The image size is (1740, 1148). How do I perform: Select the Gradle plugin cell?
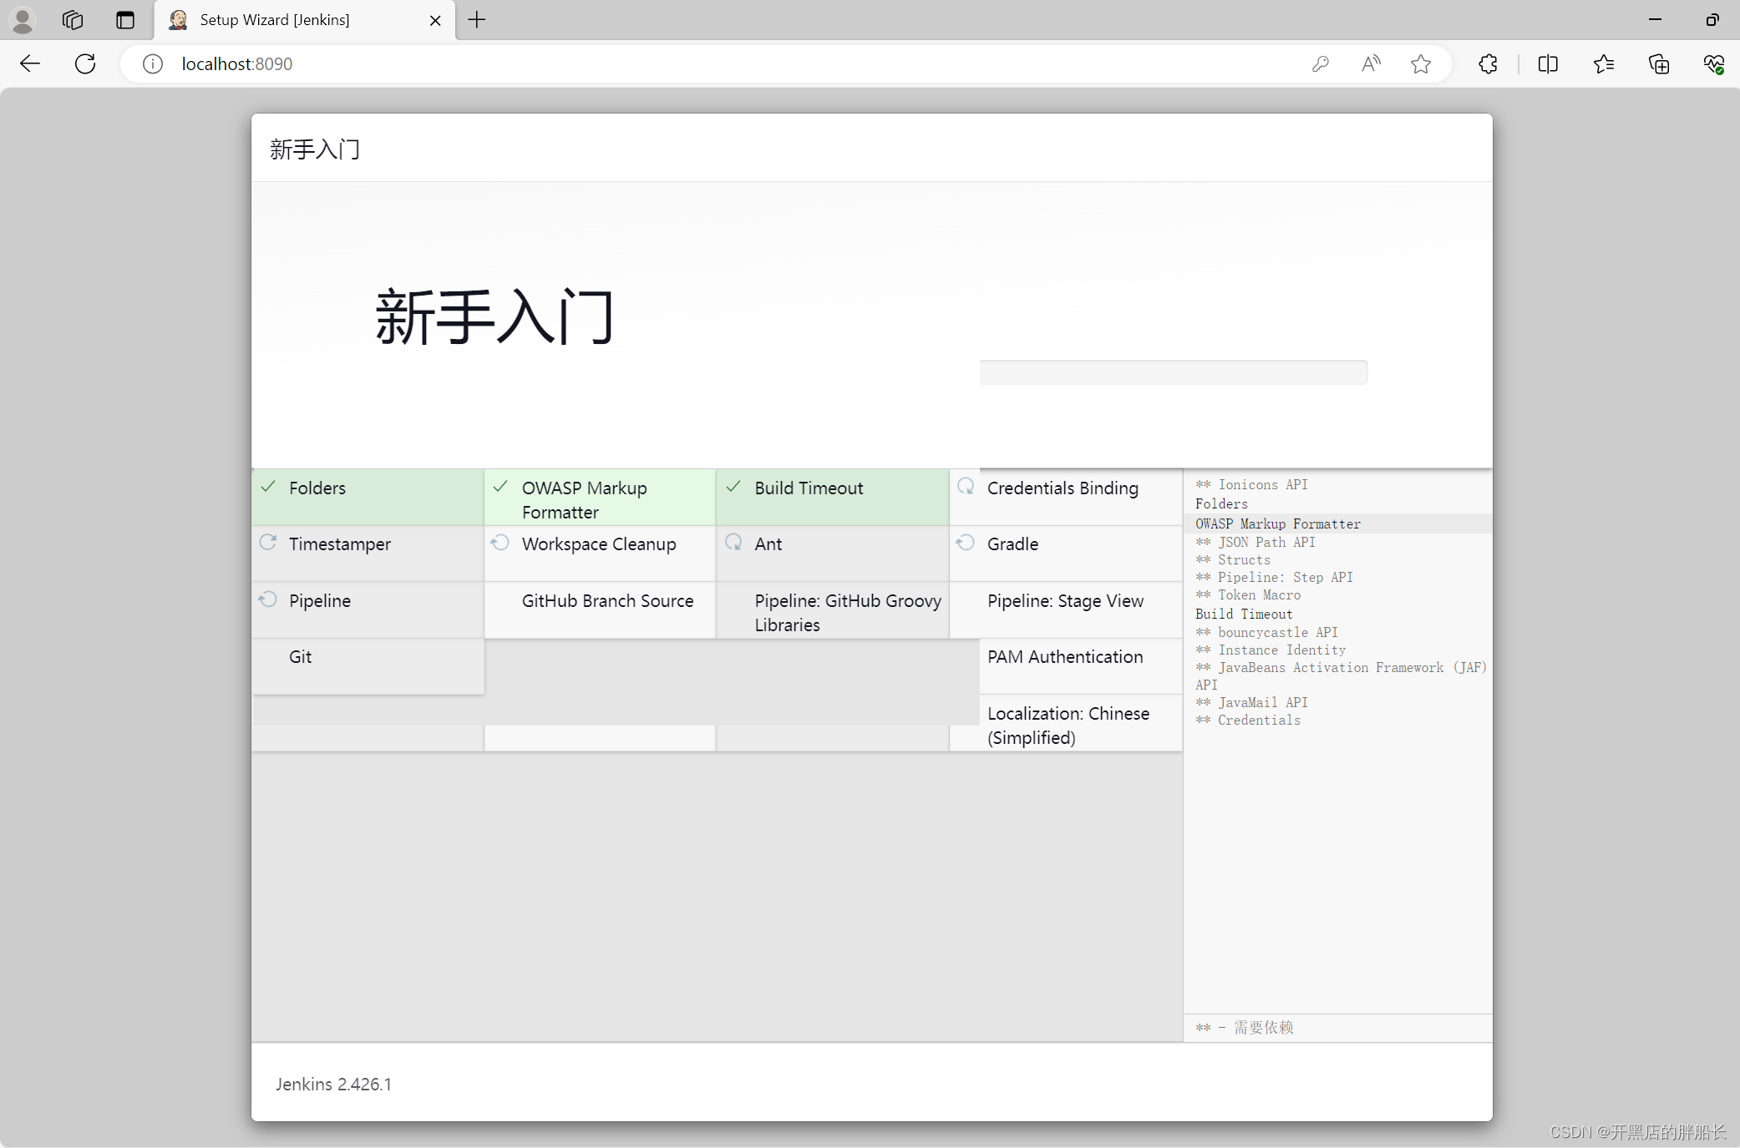tap(1066, 554)
